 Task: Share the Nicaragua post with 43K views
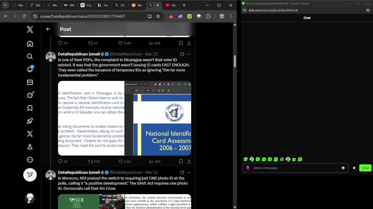pos(189,161)
